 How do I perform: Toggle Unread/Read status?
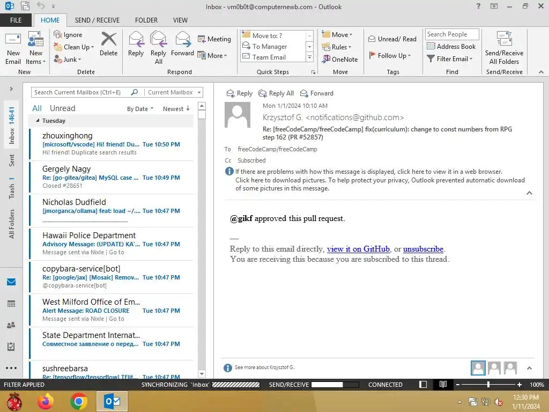(x=392, y=39)
